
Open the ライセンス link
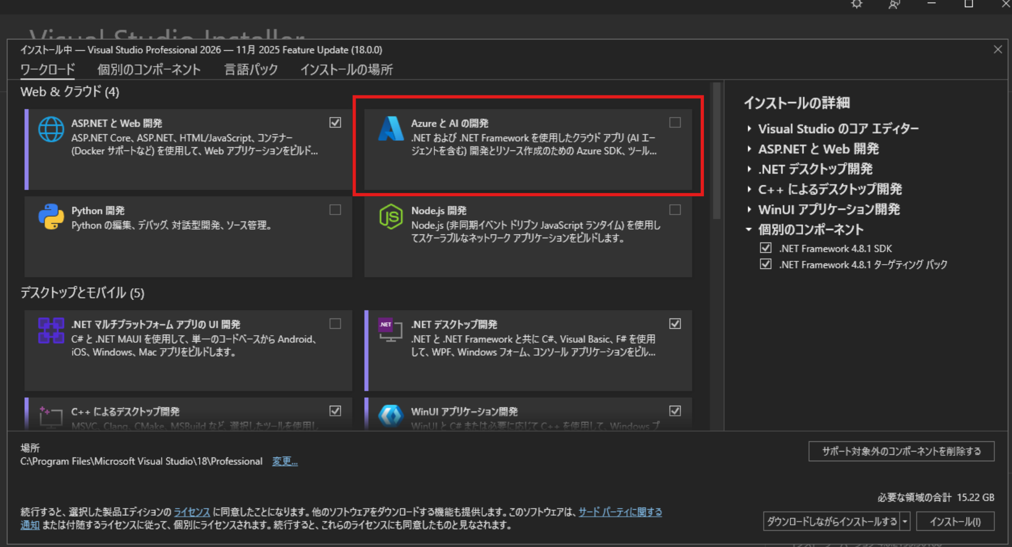[x=192, y=512]
